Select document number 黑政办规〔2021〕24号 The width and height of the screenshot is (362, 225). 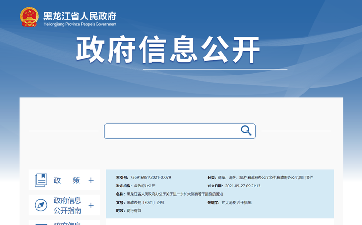click(x=145, y=203)
